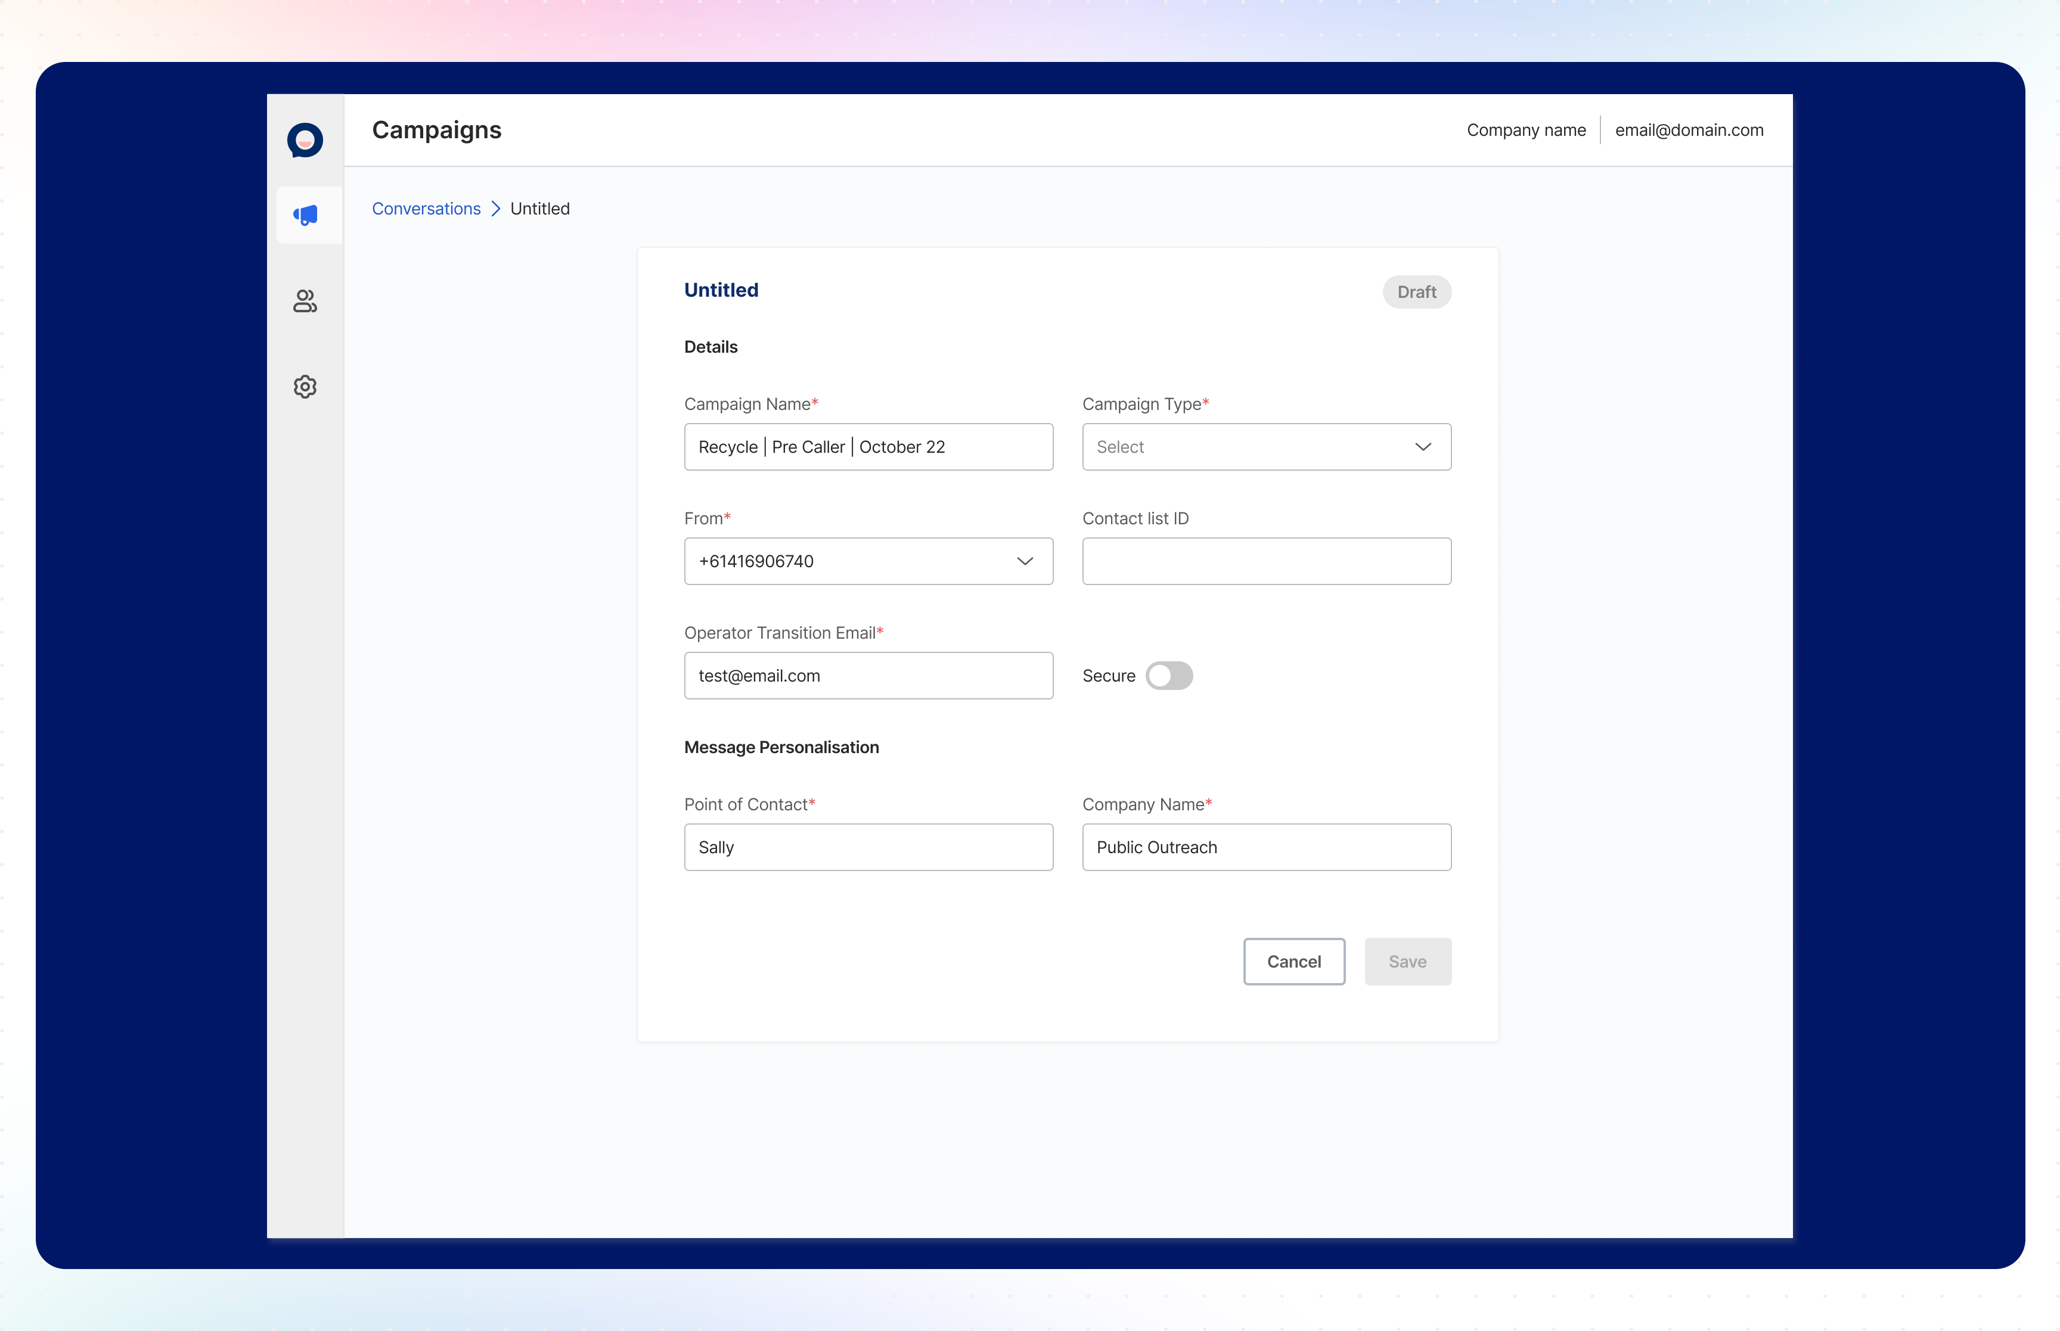The height and width of the screenshot is (1331, 2060).
Task: Click the Operator Transition Email label
Action: 783,633
